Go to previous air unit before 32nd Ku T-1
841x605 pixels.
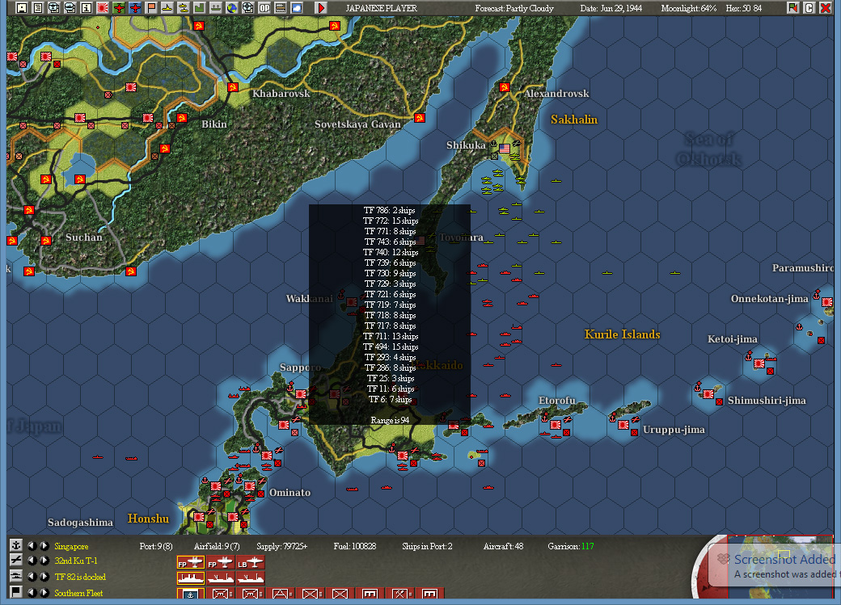coord(32,561)
